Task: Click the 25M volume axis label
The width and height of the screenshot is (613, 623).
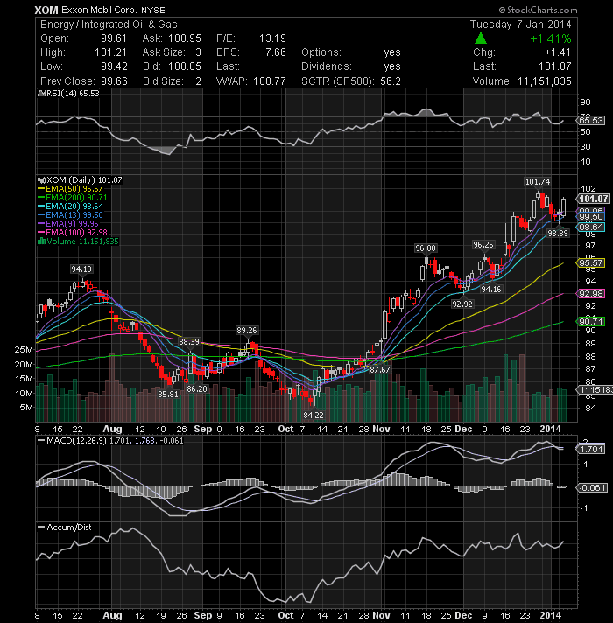Action: pyautogui.click(x=24, y=350)
